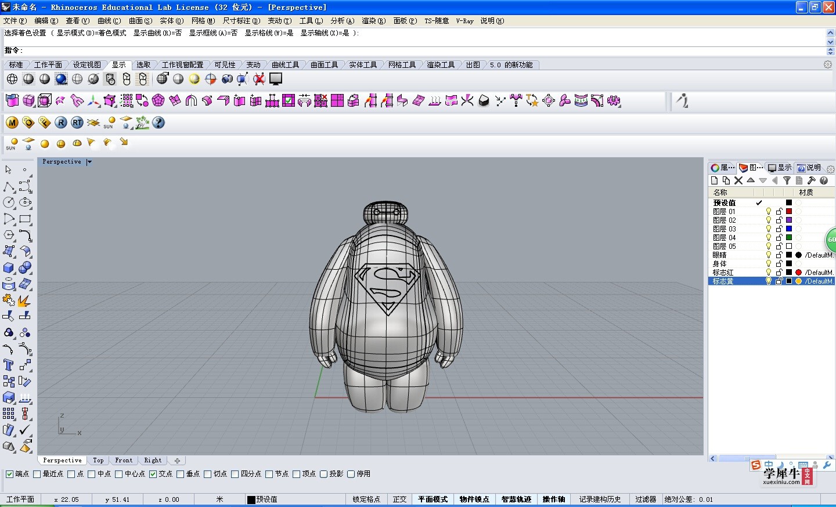Click yellow material circle of 标志黄 layer
The image size is (836, 507).
click(x=799, y=281)
